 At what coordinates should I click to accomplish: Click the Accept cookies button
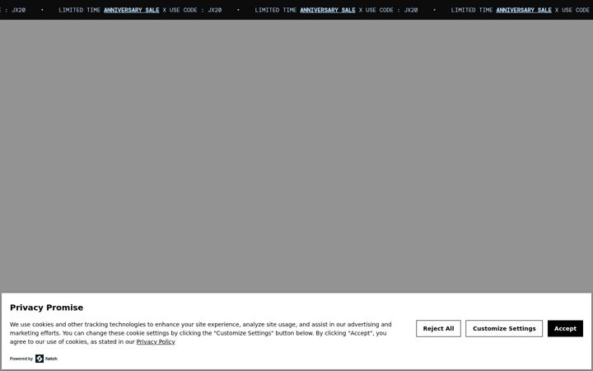point(565,328)
